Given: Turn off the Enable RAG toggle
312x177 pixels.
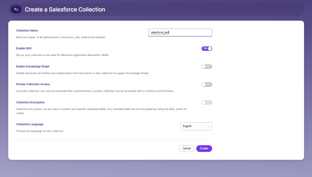Looking at the screenshot, I should point(207,49).
